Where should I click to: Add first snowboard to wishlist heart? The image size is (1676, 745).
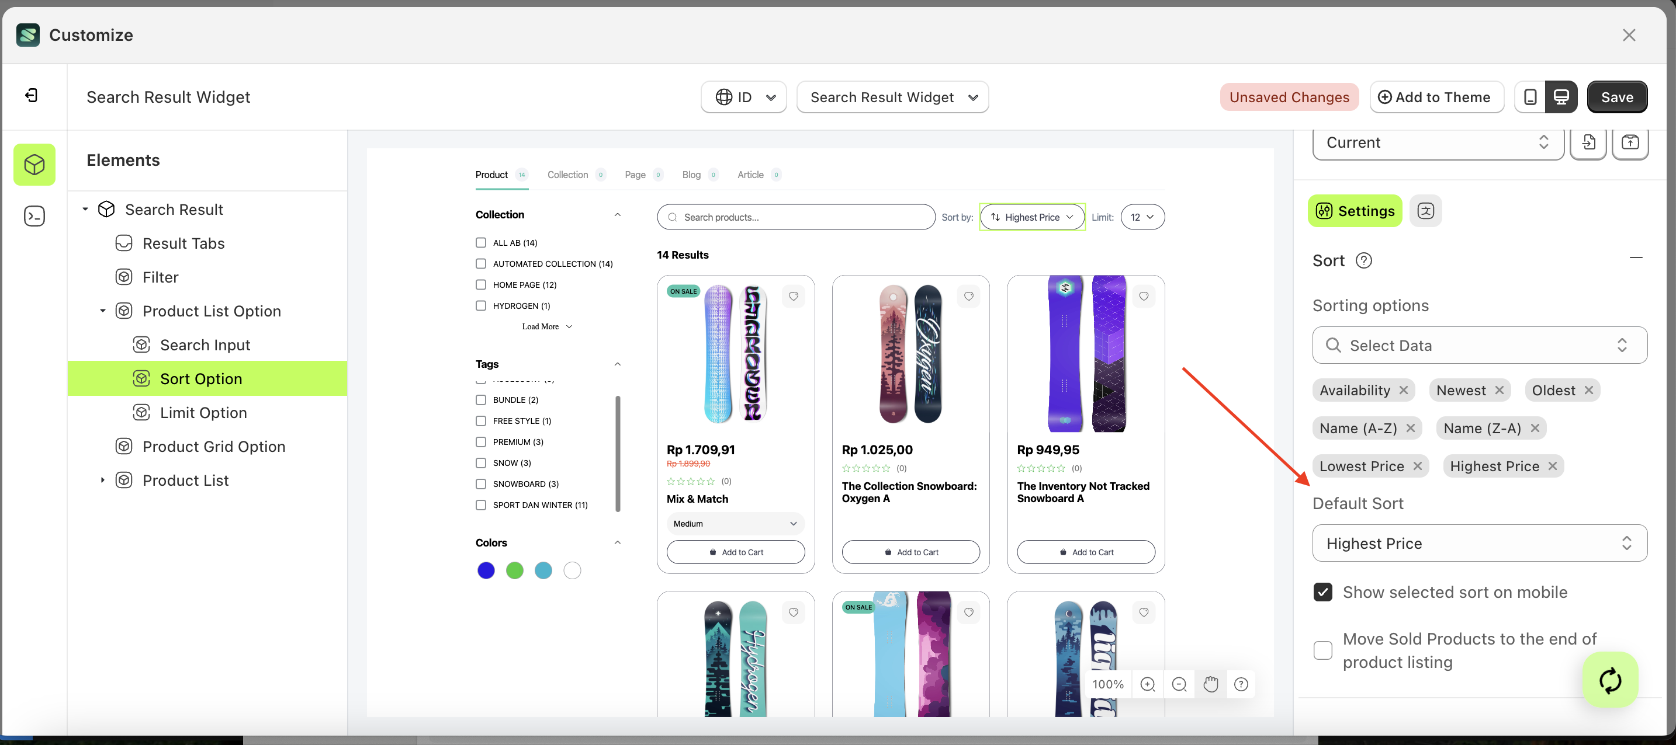793,297
